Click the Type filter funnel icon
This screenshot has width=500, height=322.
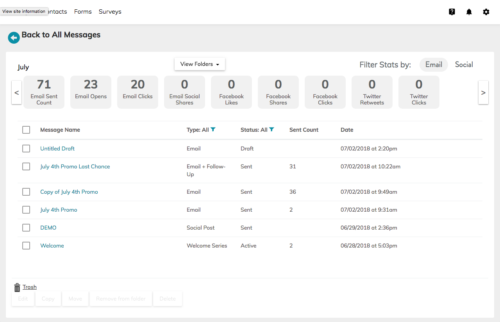(x=213, y=129)
